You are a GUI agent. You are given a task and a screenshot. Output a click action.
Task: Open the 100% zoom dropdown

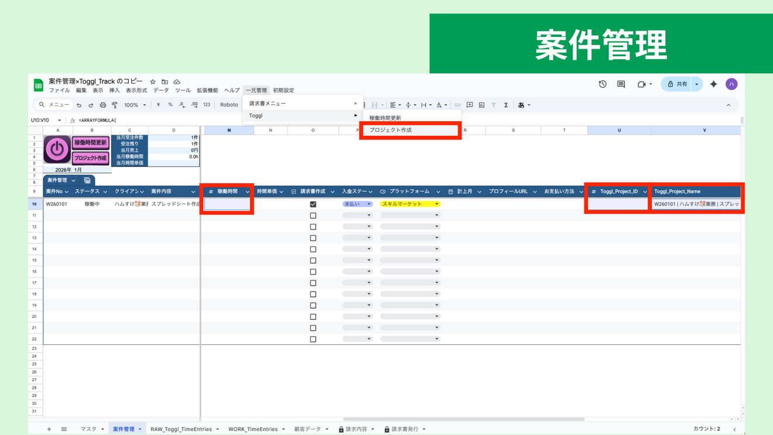pos(135,105)
